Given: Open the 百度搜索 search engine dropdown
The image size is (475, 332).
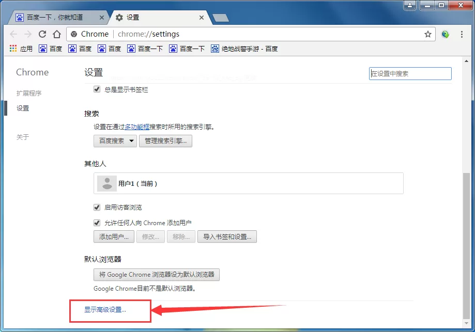Looking at the screenshot, I should [x=115, y=141].
